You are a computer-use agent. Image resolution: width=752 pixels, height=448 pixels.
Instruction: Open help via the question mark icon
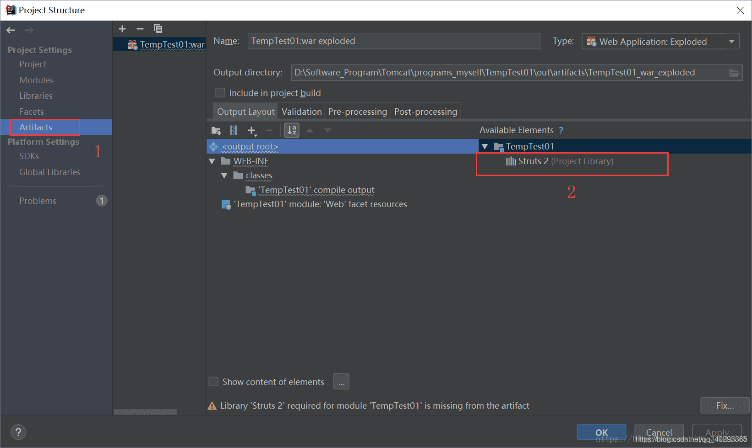tap(18, 432)
